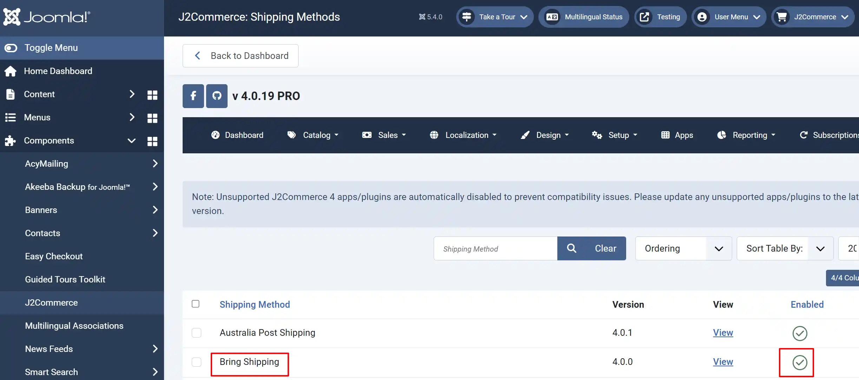
Task: Expand the News Feeds submenu arrow
Action: coord(155,349)
